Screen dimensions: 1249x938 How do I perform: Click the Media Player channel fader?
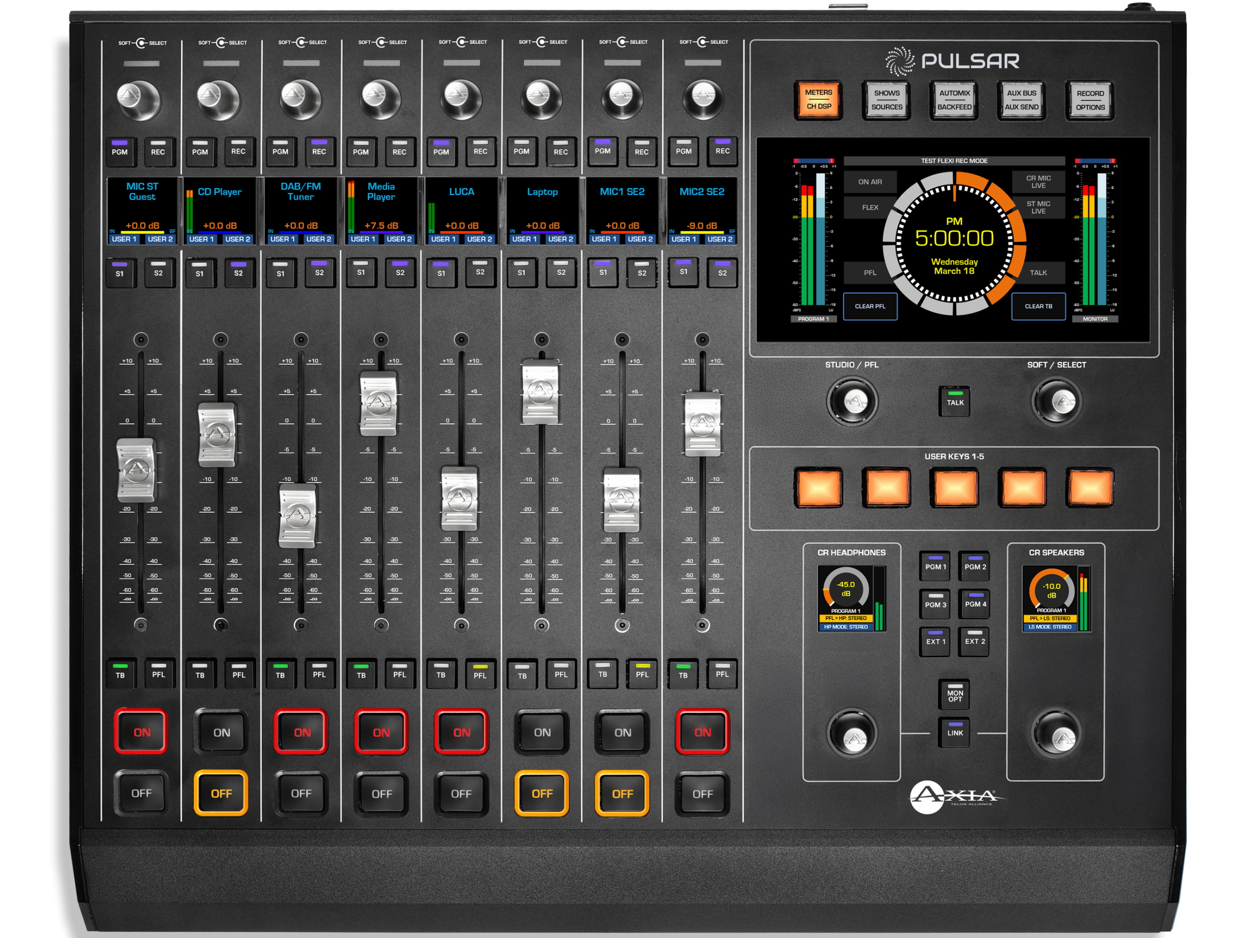pos(379,403)
